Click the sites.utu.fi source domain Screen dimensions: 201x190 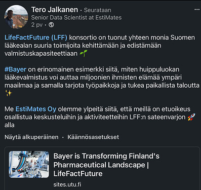[x=67, y=184]
